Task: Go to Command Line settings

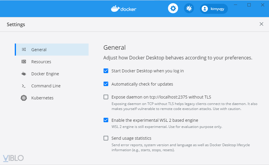Action: 46,86
